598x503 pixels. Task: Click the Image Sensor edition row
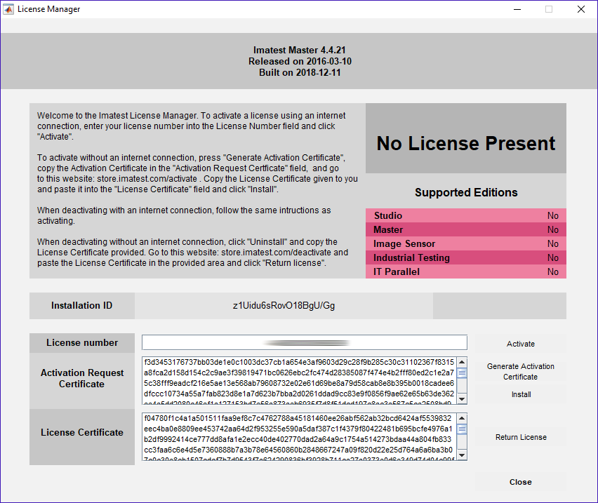pos(465,244)
